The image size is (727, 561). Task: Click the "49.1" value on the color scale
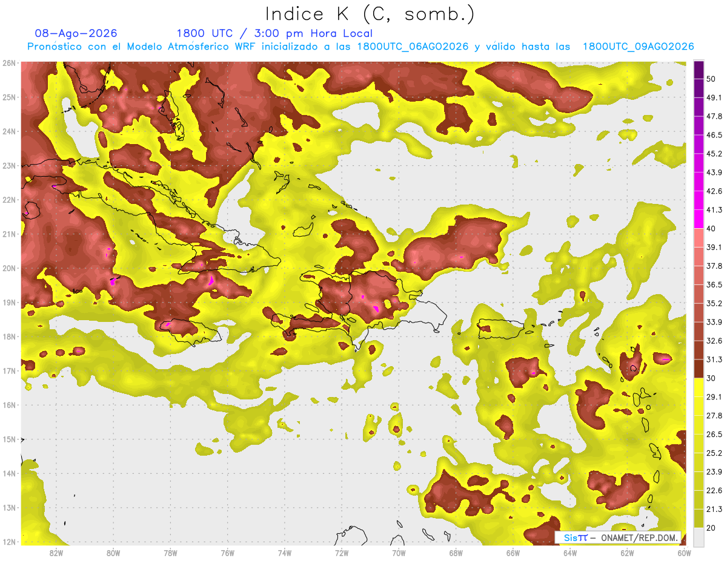(x=715, y=97)
